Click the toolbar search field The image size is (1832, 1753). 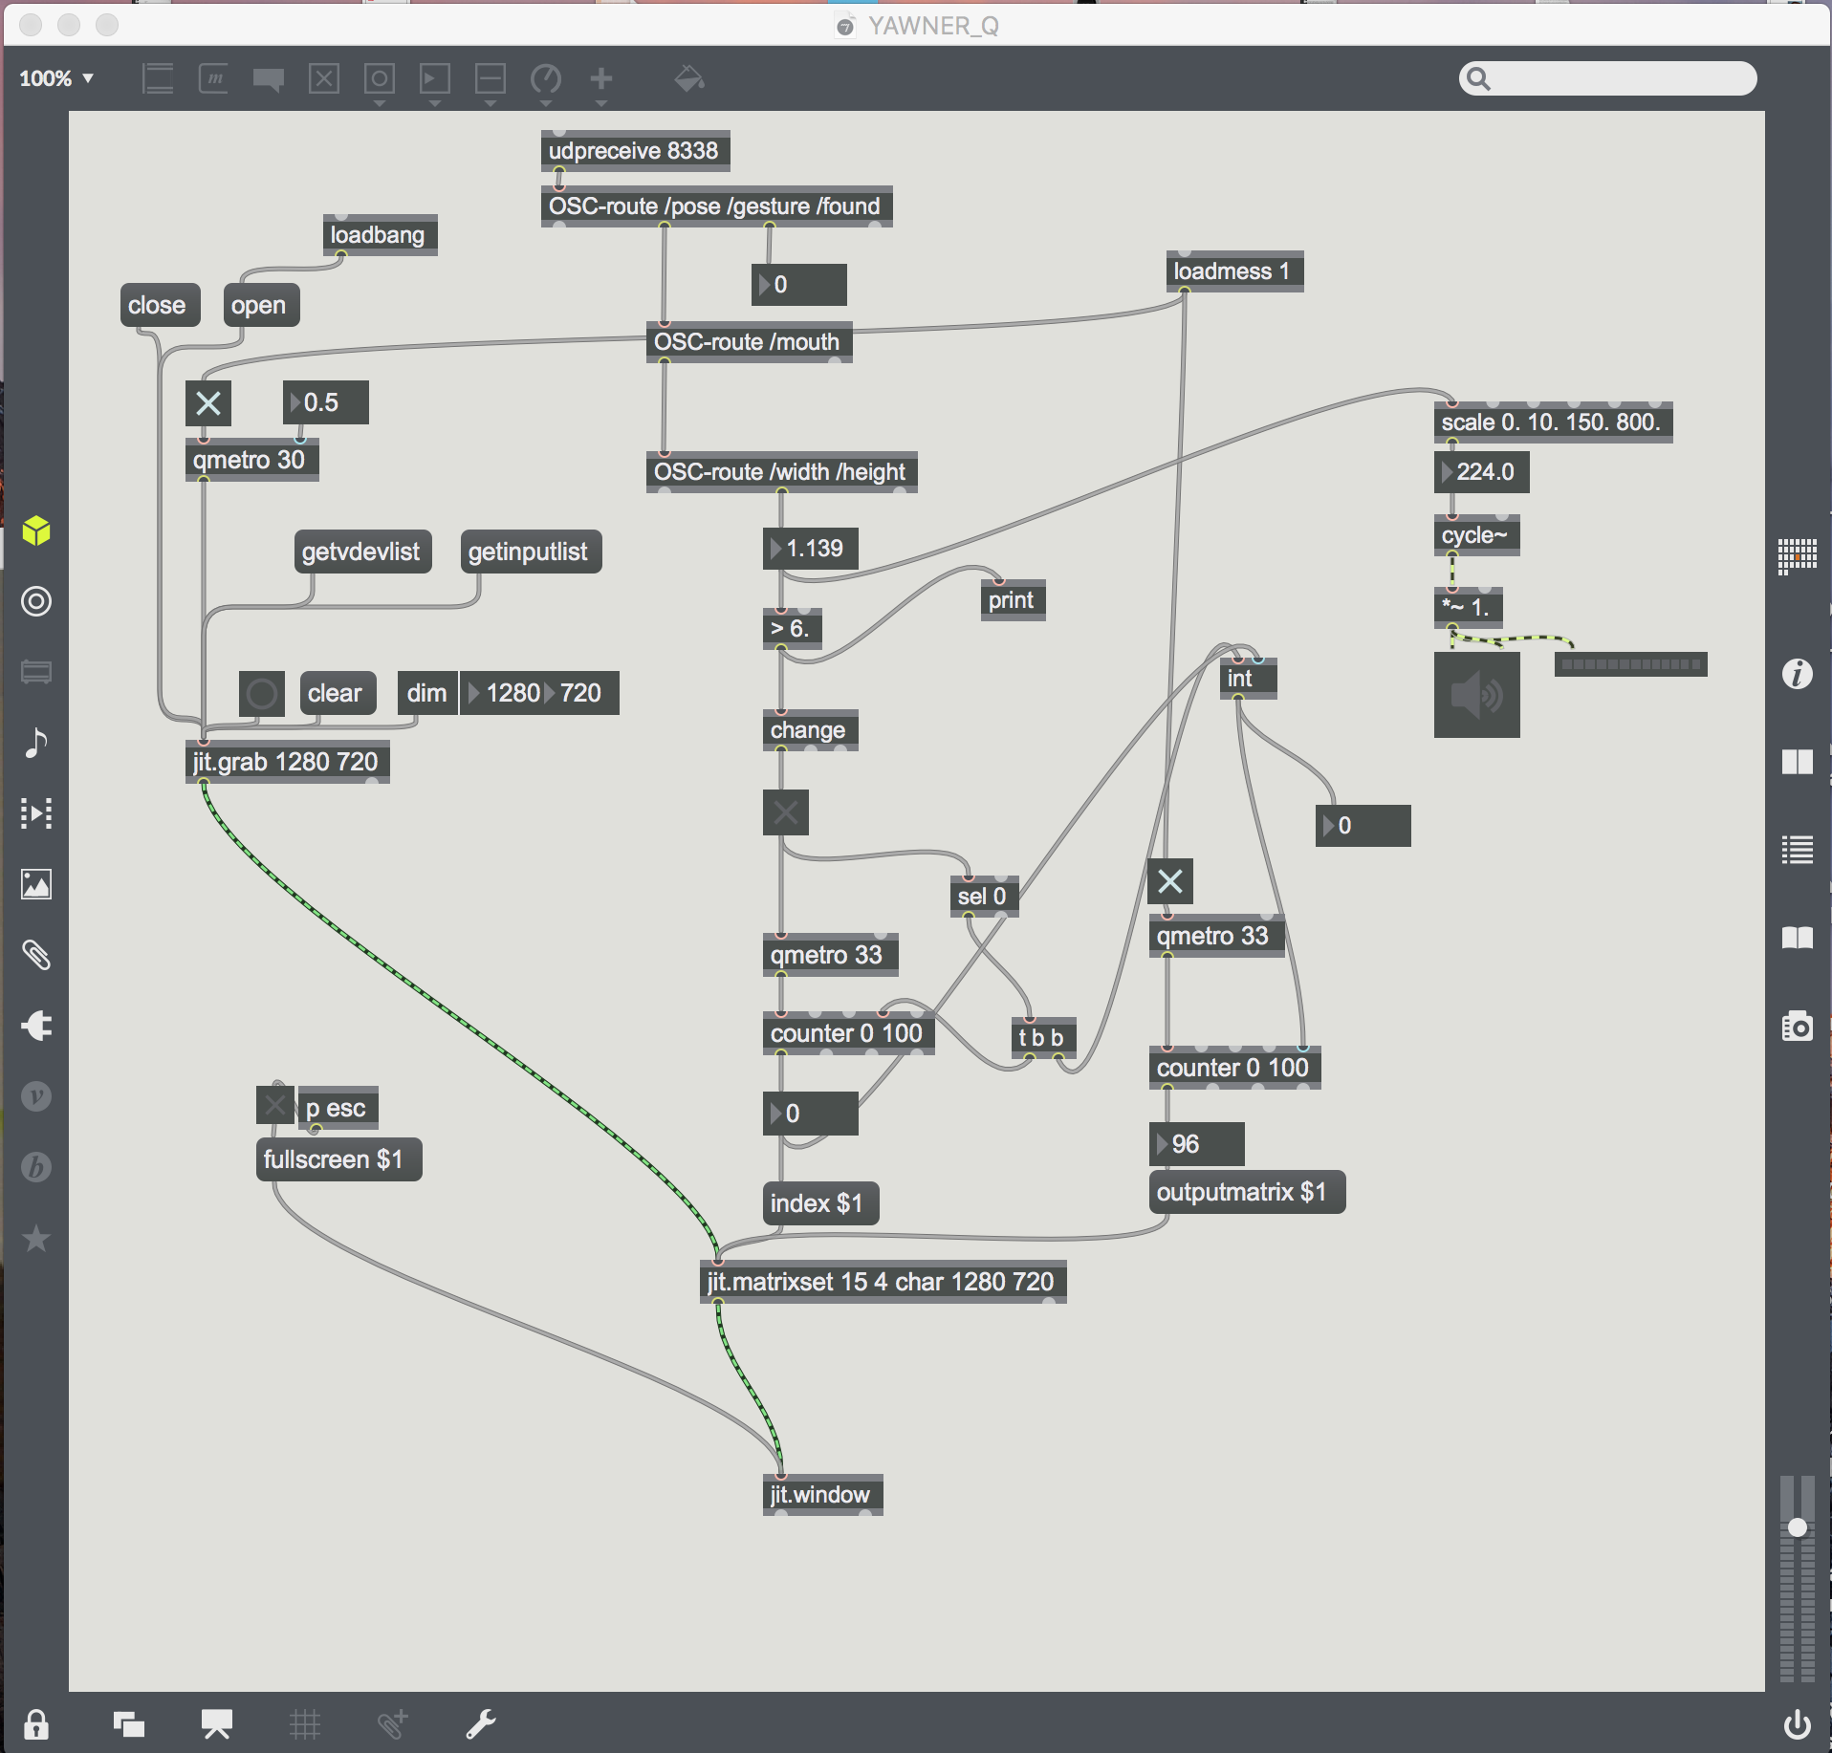[x=1616, y=78]
